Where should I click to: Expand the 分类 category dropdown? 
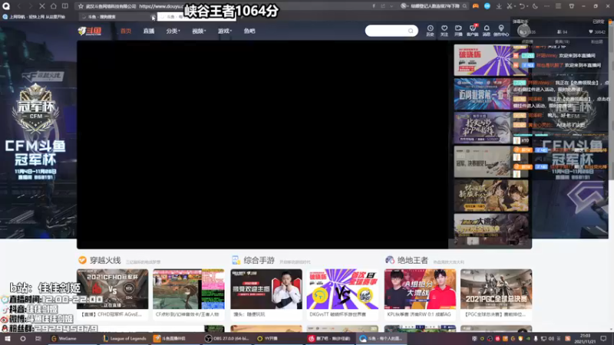(x=173, y=31)
